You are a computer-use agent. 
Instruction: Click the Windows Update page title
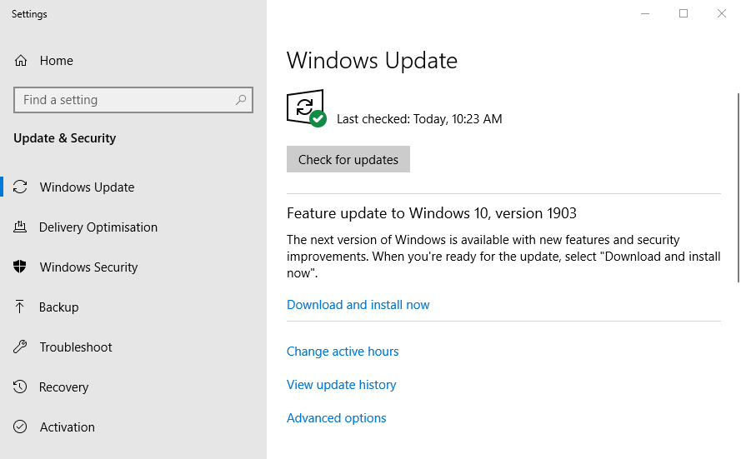pos(372,61)
